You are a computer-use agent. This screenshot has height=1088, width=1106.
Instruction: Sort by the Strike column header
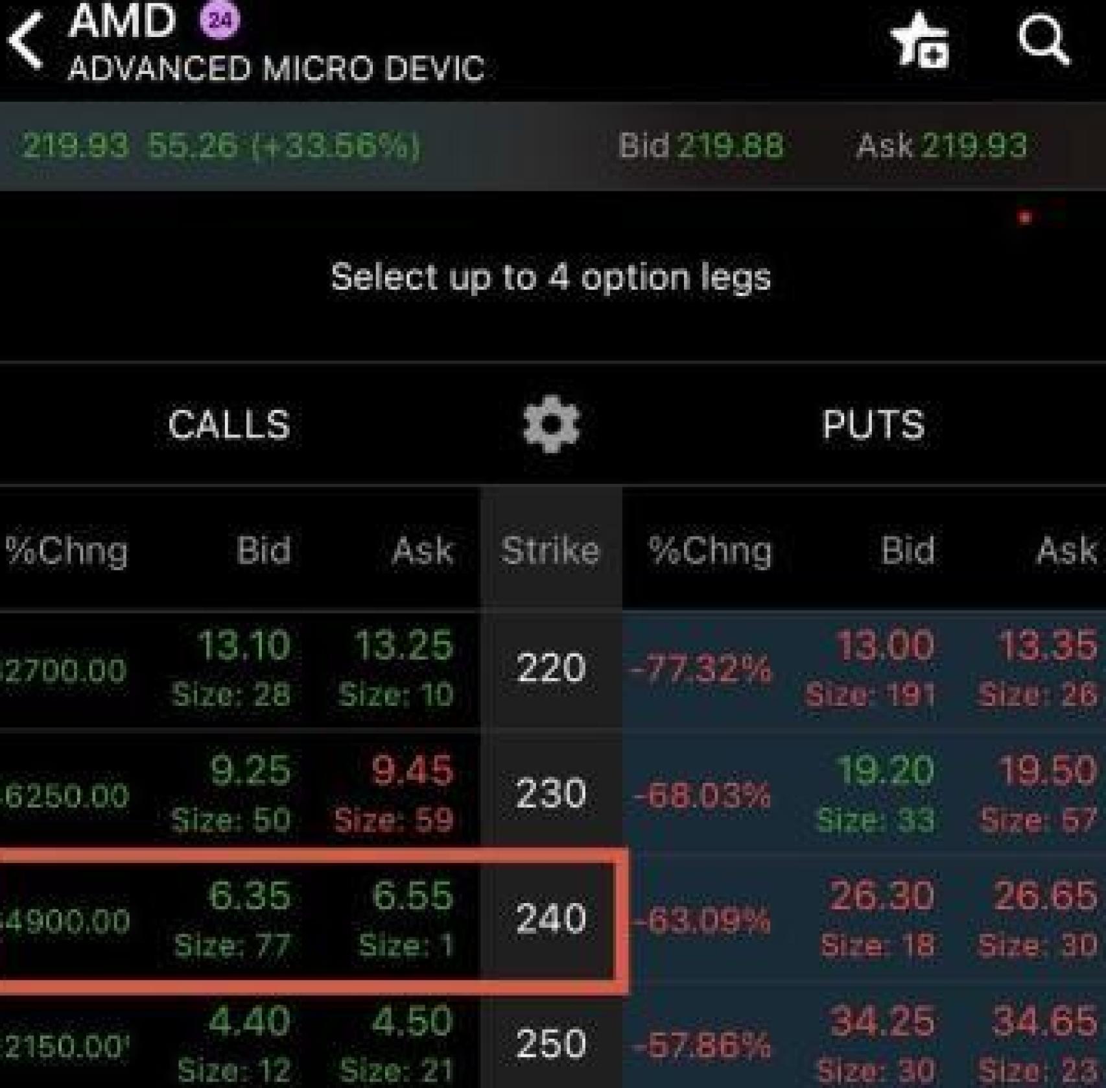[x=552, y=550]
